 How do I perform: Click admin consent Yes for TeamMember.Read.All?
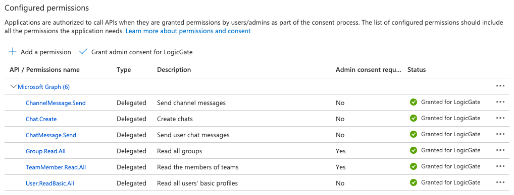341,167
